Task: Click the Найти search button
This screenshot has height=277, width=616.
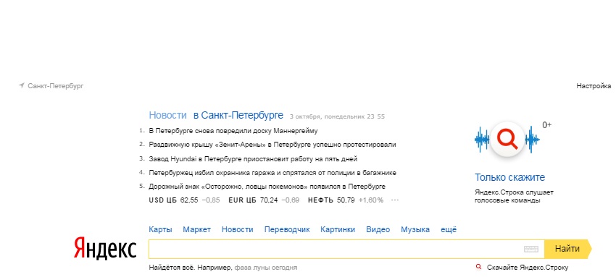Action: point(567,249)
